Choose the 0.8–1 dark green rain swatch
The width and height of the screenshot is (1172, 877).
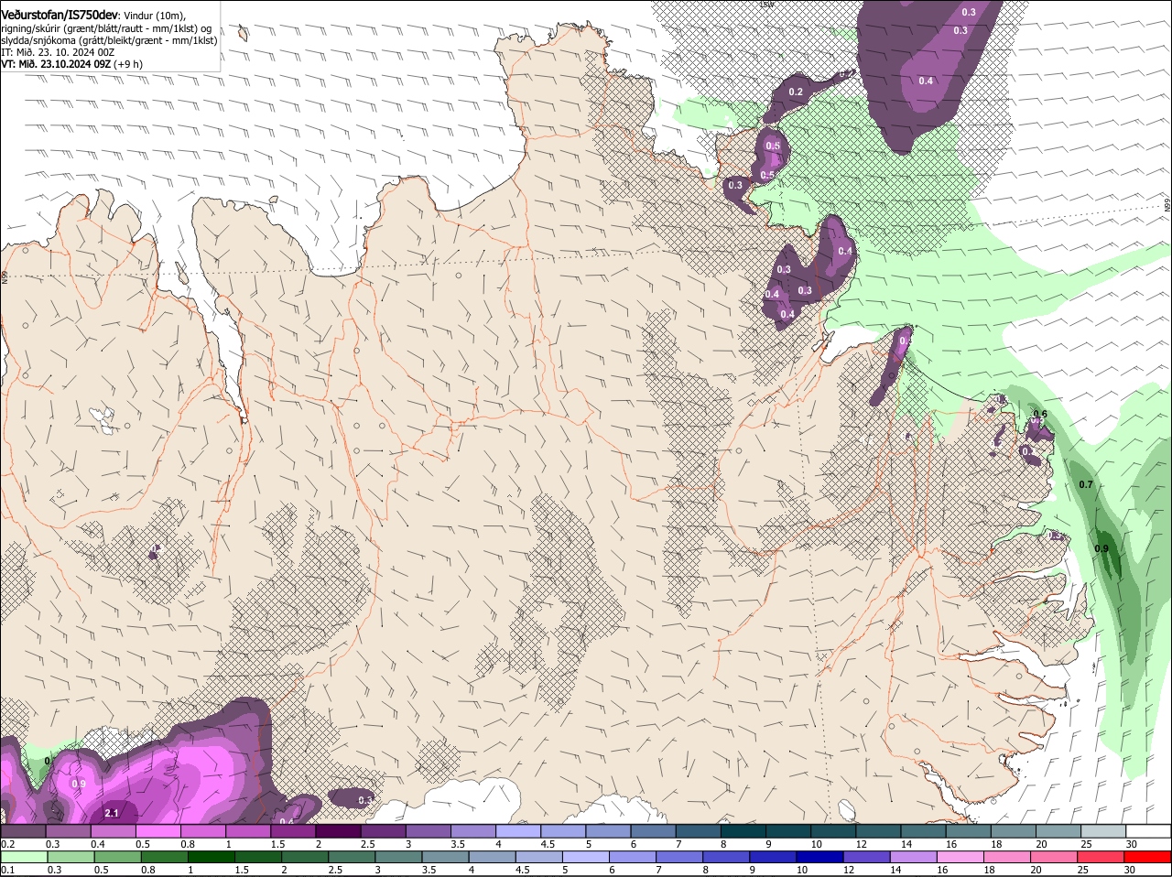[164, 857]
